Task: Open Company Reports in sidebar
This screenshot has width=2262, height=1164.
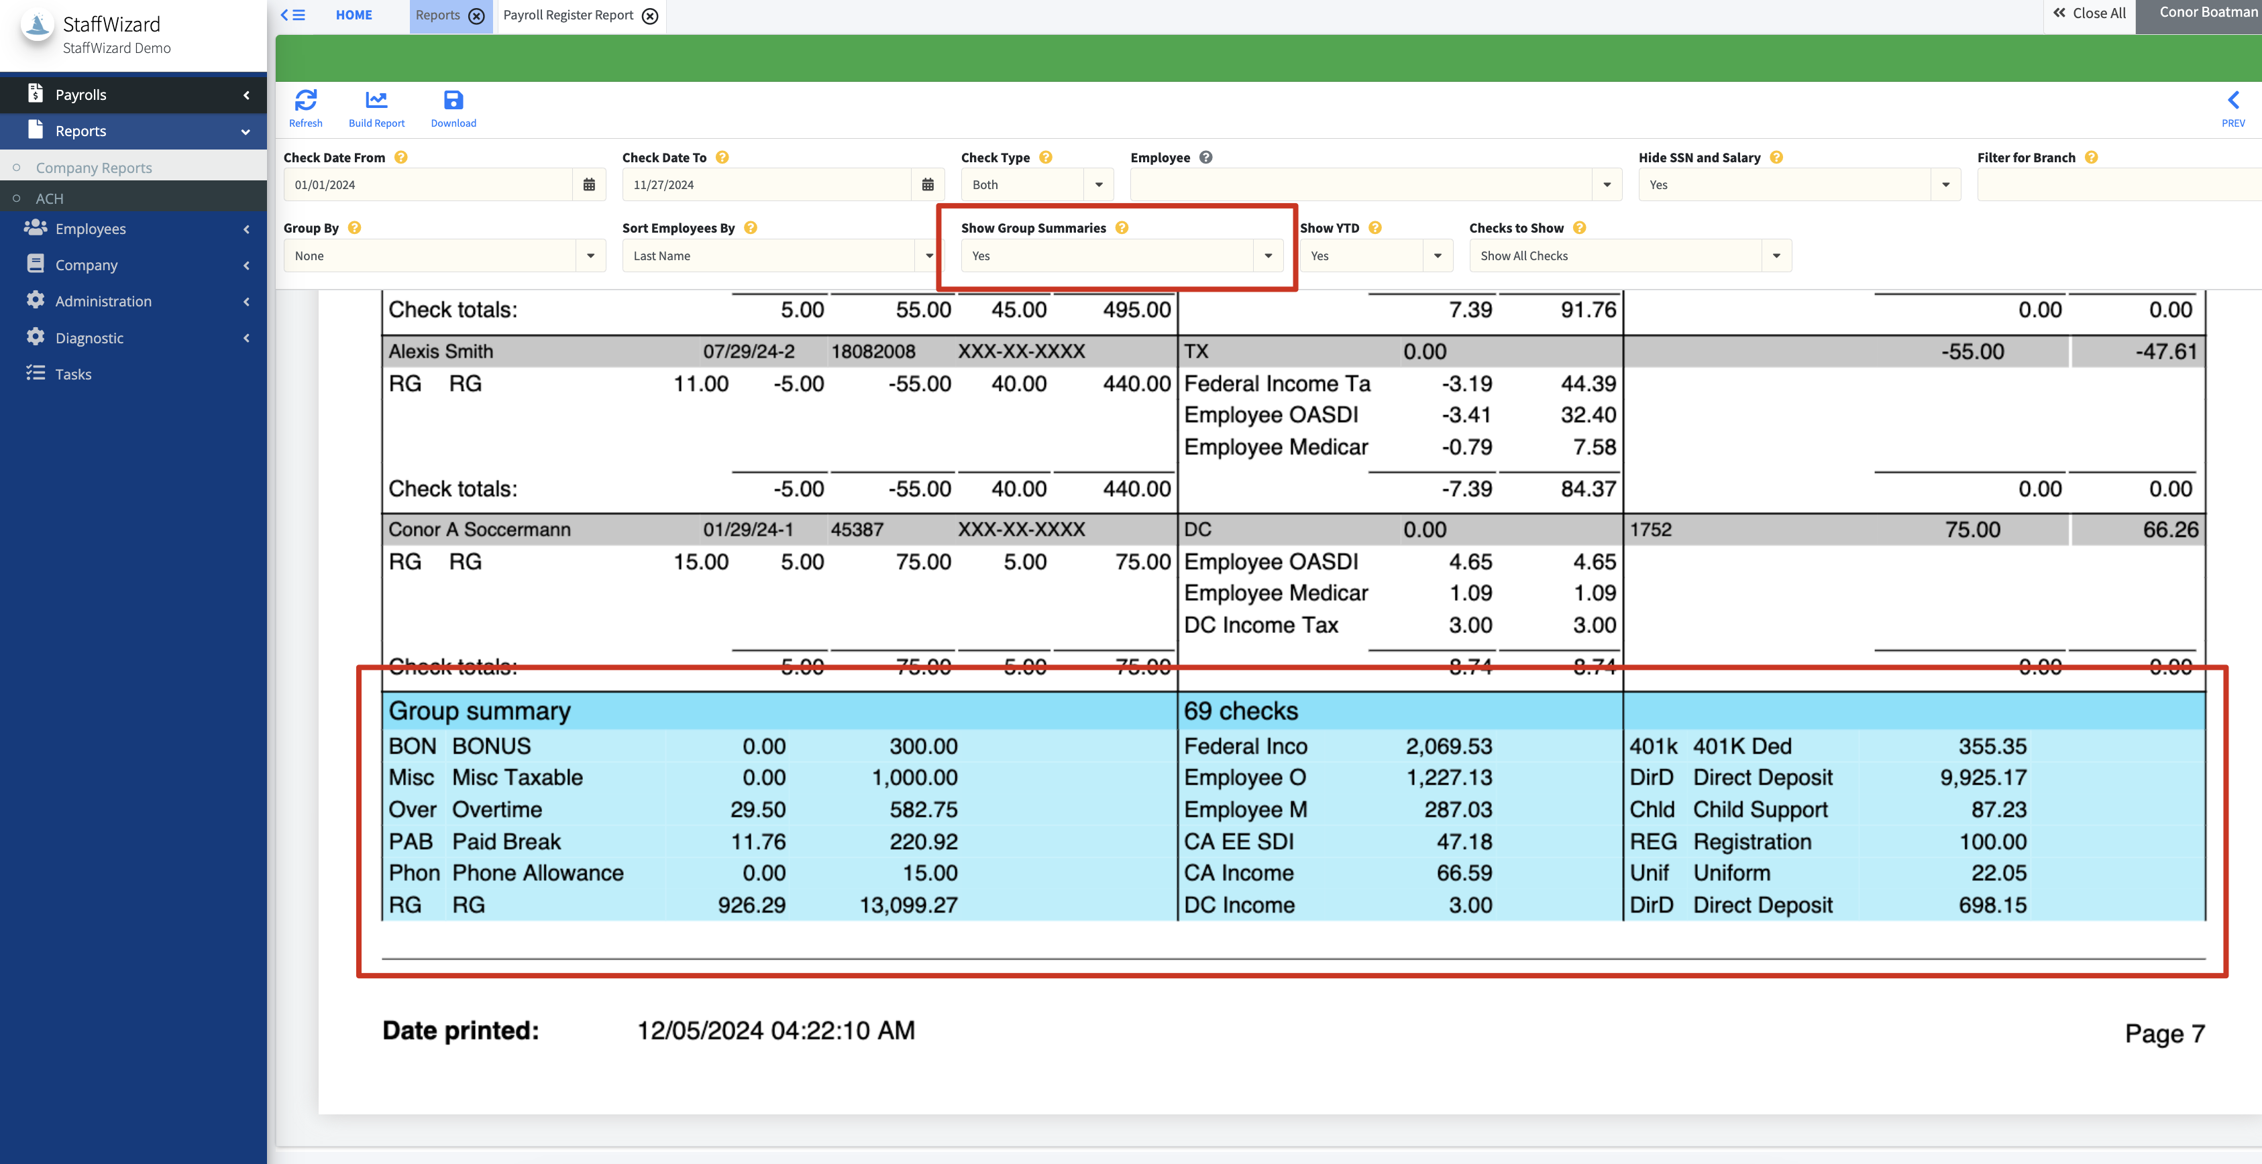Action: 94,168
